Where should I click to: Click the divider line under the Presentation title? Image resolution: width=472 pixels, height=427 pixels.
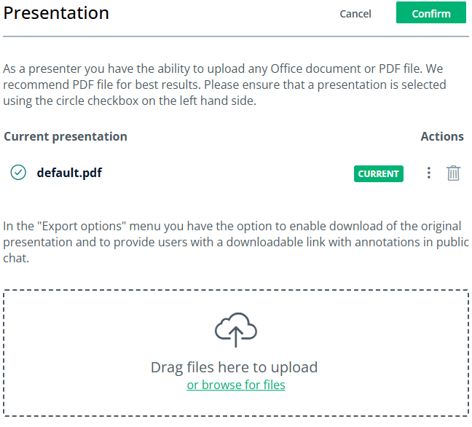236,36
